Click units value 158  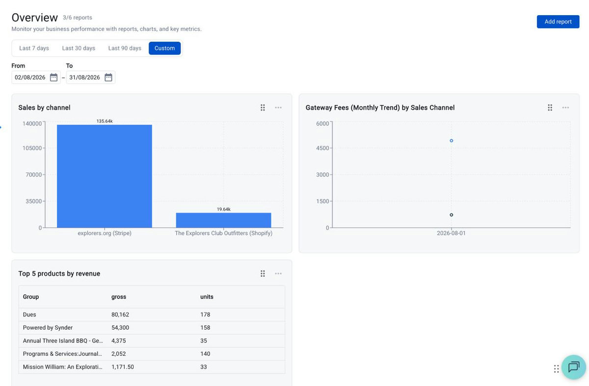click(x=205, y=328)
